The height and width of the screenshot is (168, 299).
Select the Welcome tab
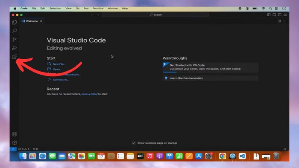32,21
